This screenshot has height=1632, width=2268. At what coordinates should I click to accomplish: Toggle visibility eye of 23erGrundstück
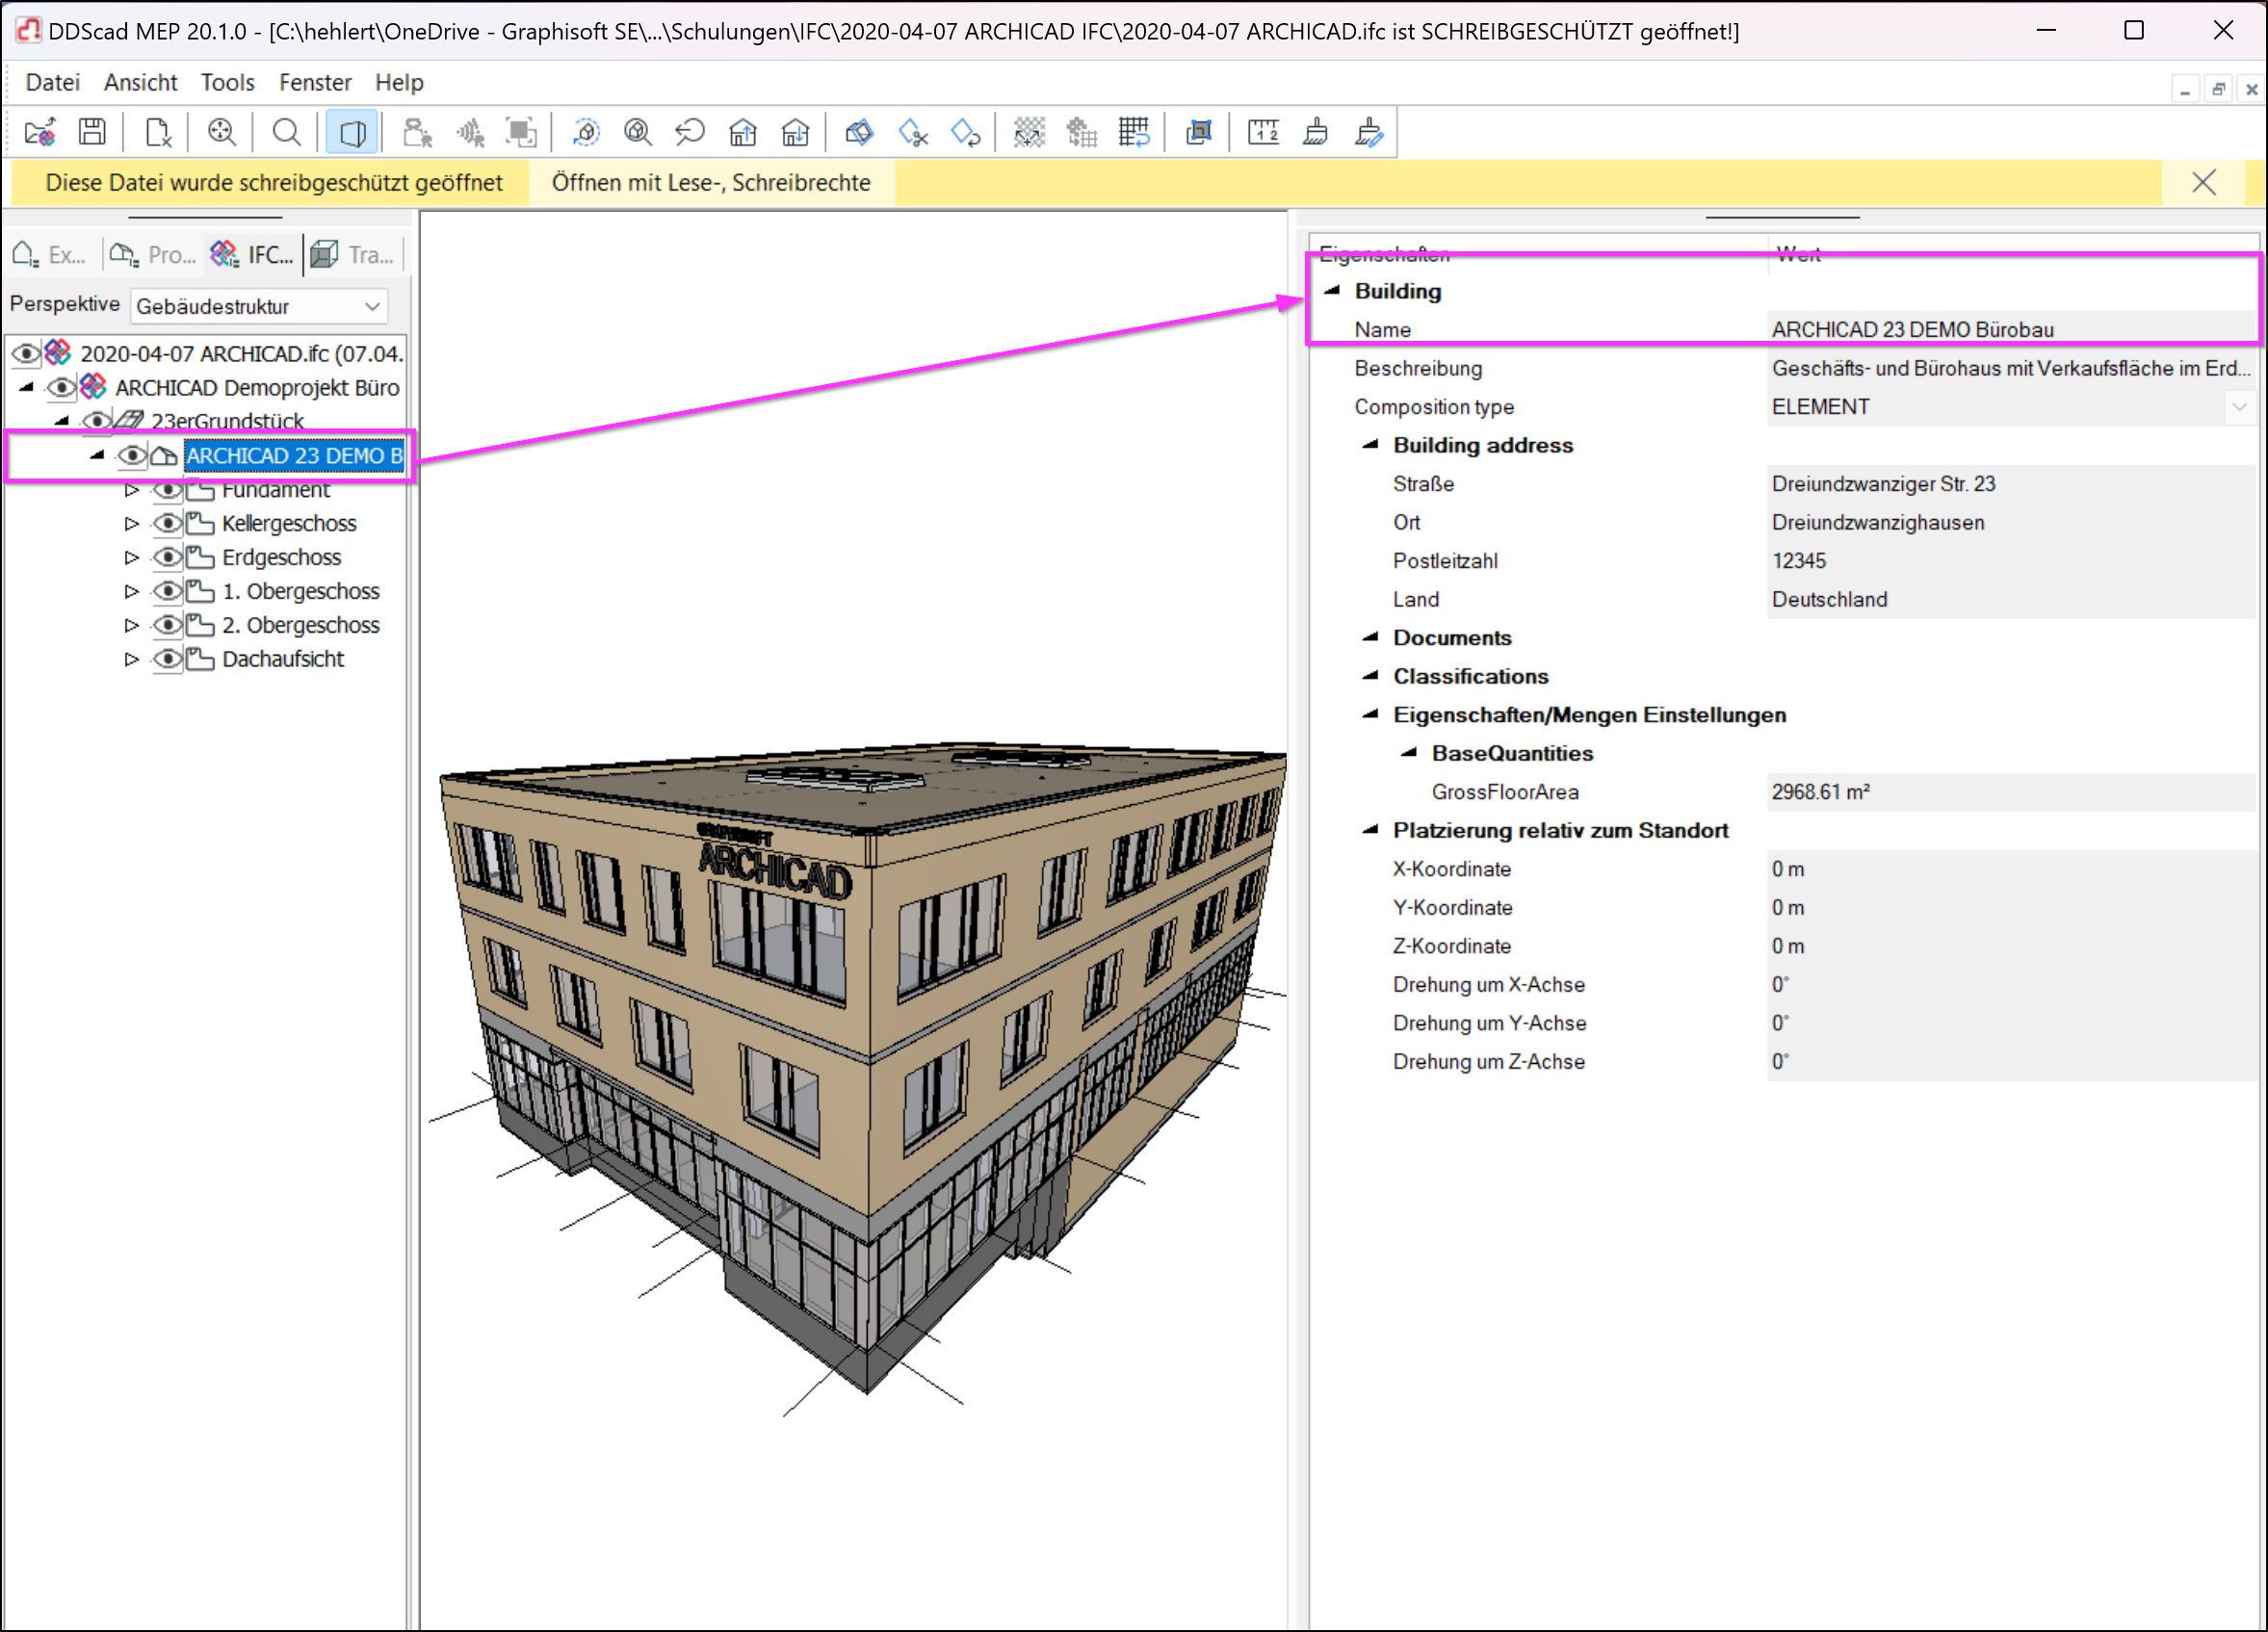97,421
